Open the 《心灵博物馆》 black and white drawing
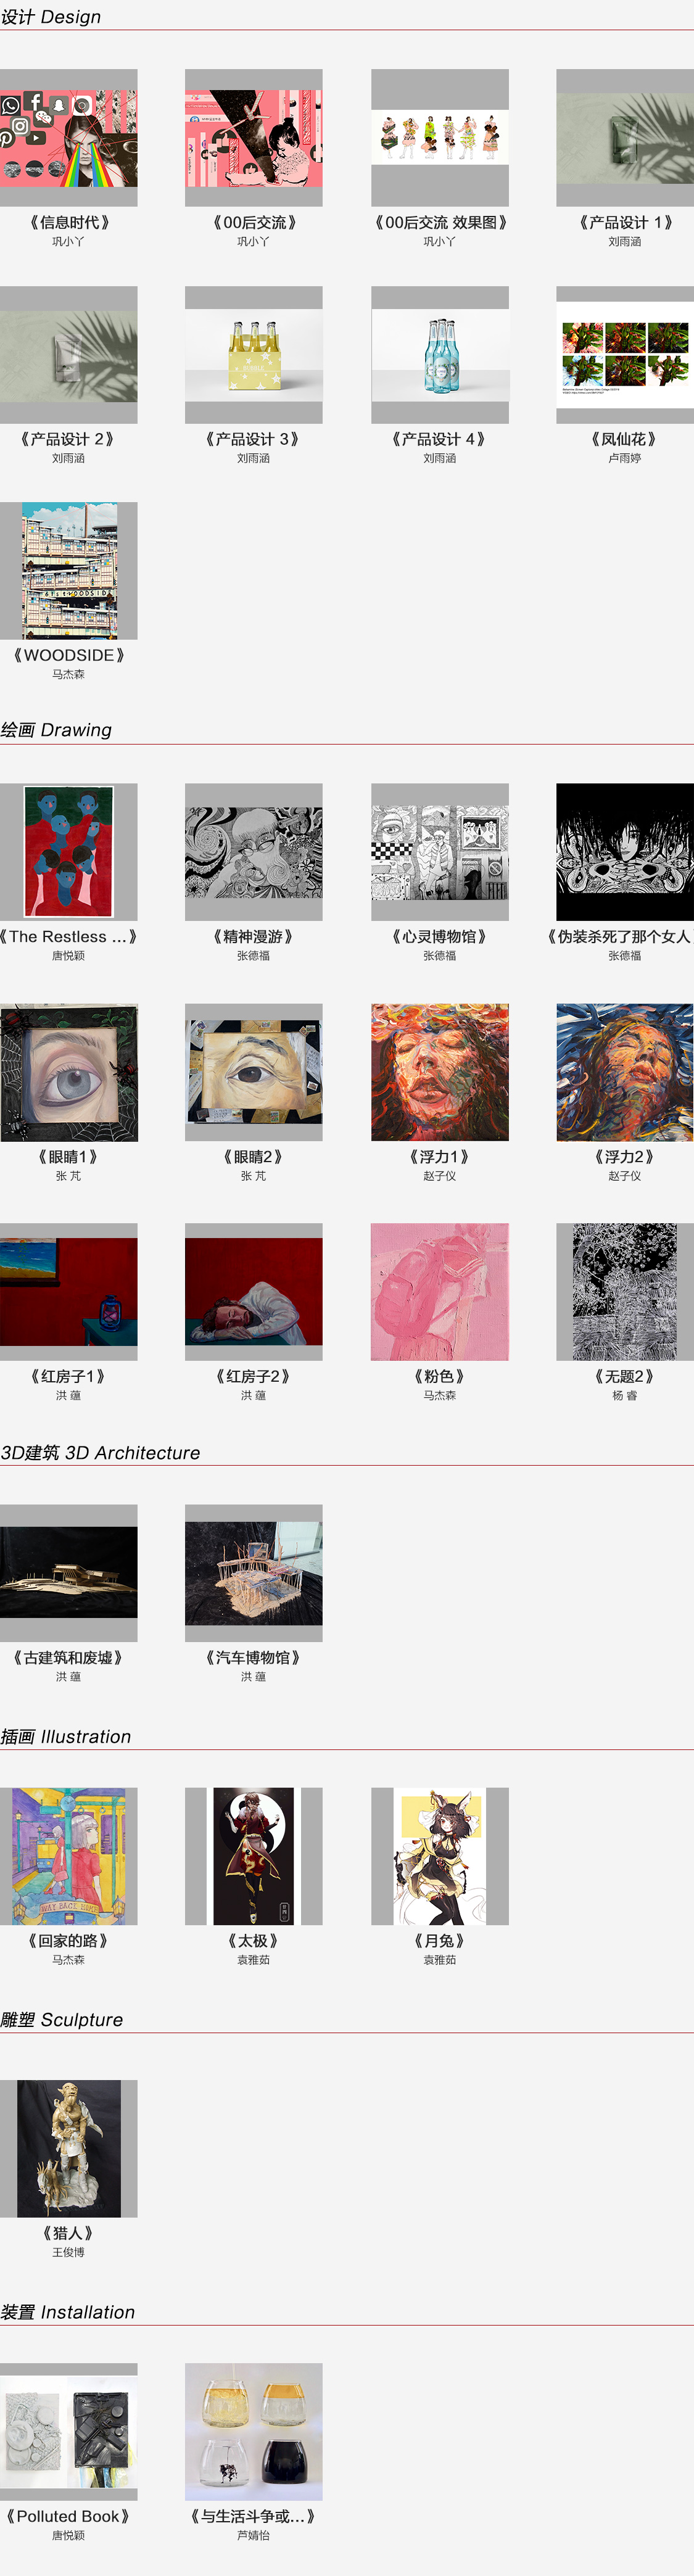Image resolution: width=694 pixels, height=2576 pixels. (x=440, y=852)
